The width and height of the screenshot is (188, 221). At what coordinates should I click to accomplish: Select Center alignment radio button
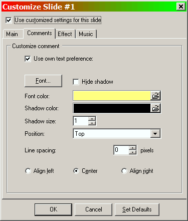point(76,171)
